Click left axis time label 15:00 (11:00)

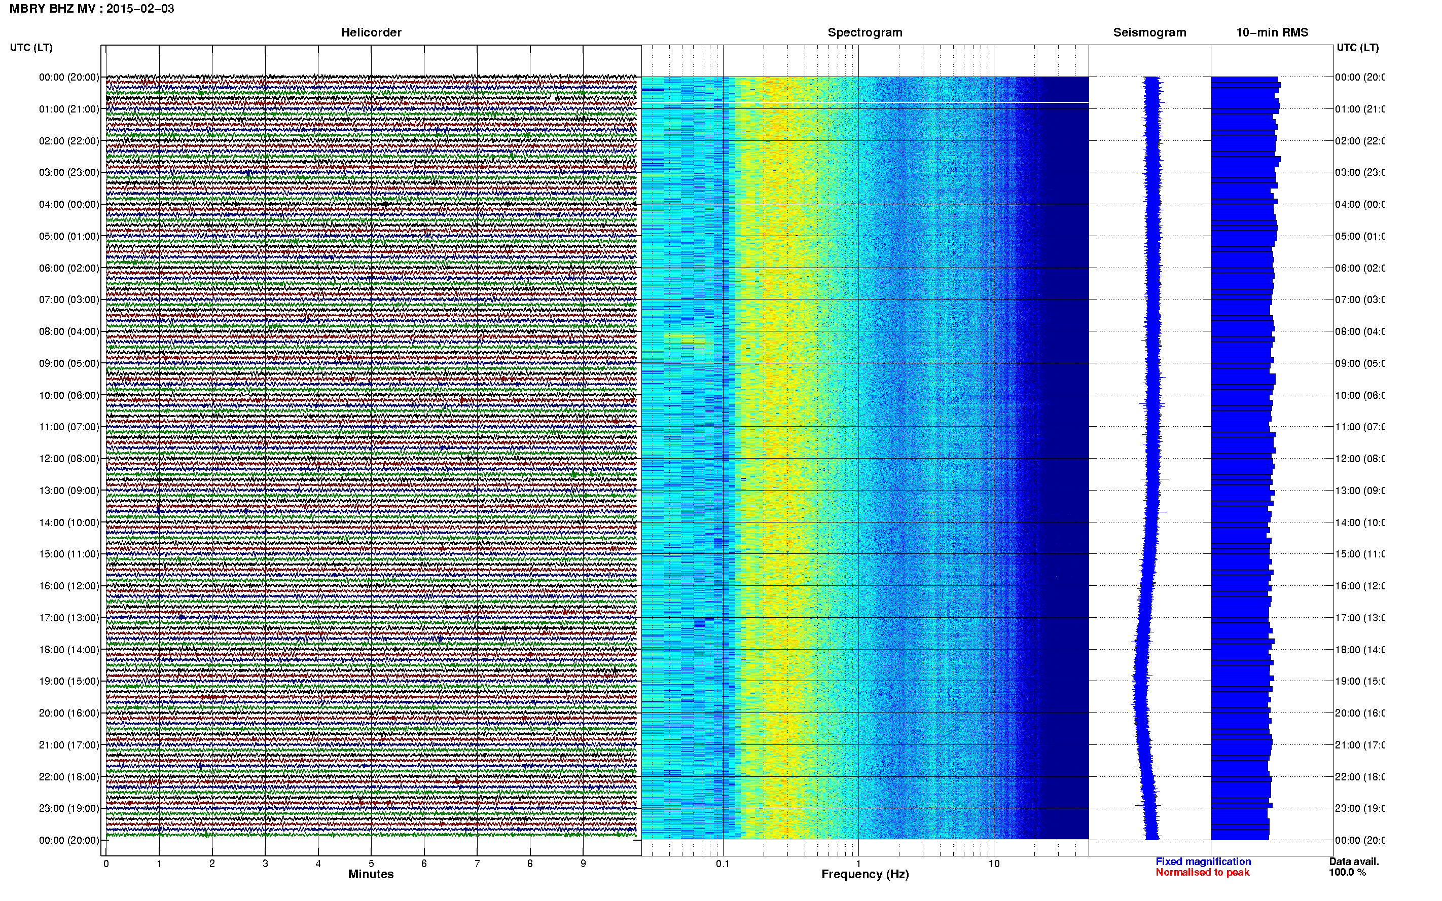pyautogui.click(x=69, y=554)
